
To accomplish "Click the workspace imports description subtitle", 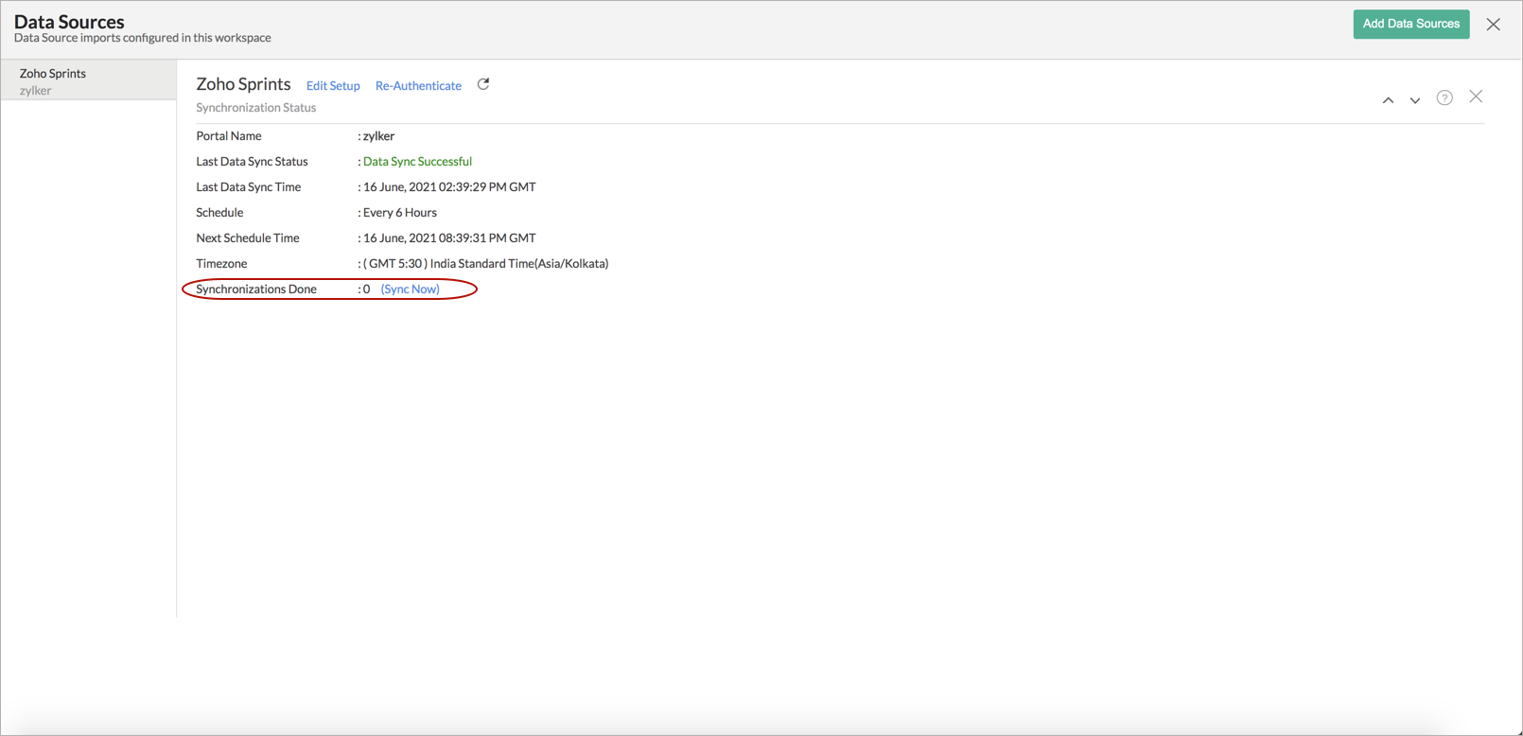I will click(143, 38).
